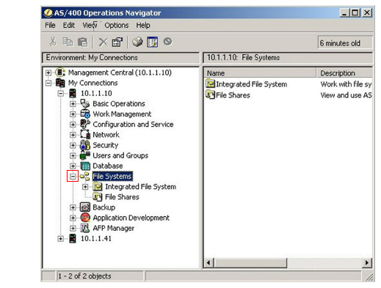Viewport: 381px width, 288px height.
Task: Click the File Systems folder icon
Action: (x=84, y=176)
